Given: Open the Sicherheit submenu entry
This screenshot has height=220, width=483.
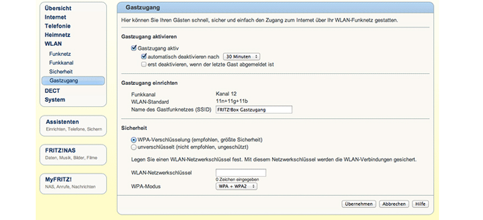Looking at the screenshot, I should click(x=61, y=71).
